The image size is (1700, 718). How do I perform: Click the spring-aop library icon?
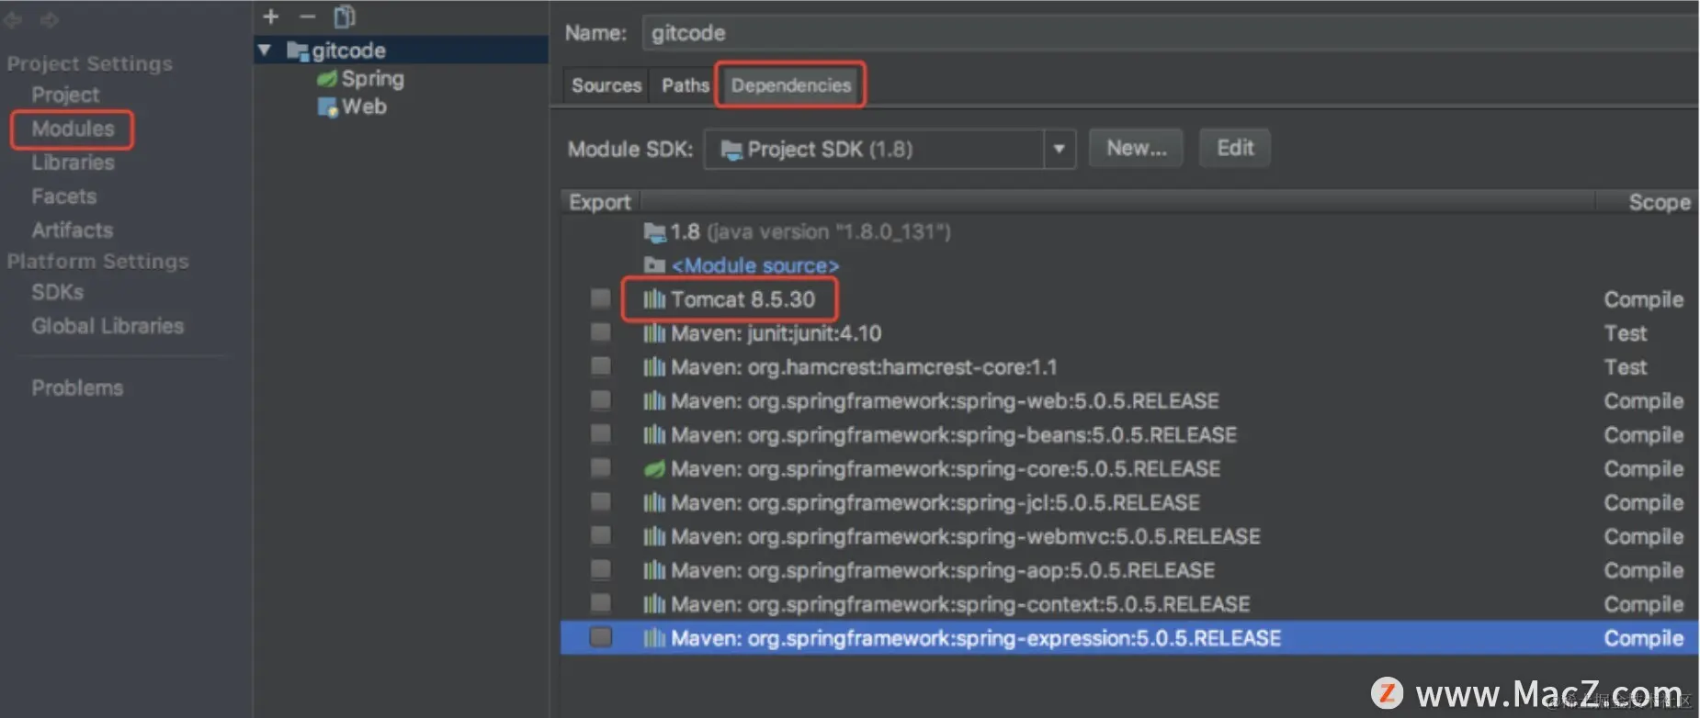[654, 570]
